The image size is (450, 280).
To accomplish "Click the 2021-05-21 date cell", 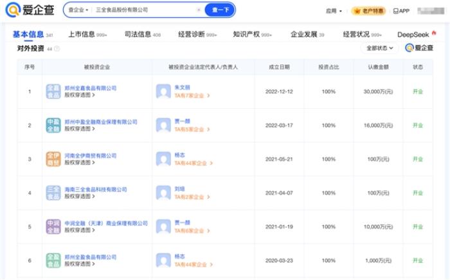I will [279, 159].
